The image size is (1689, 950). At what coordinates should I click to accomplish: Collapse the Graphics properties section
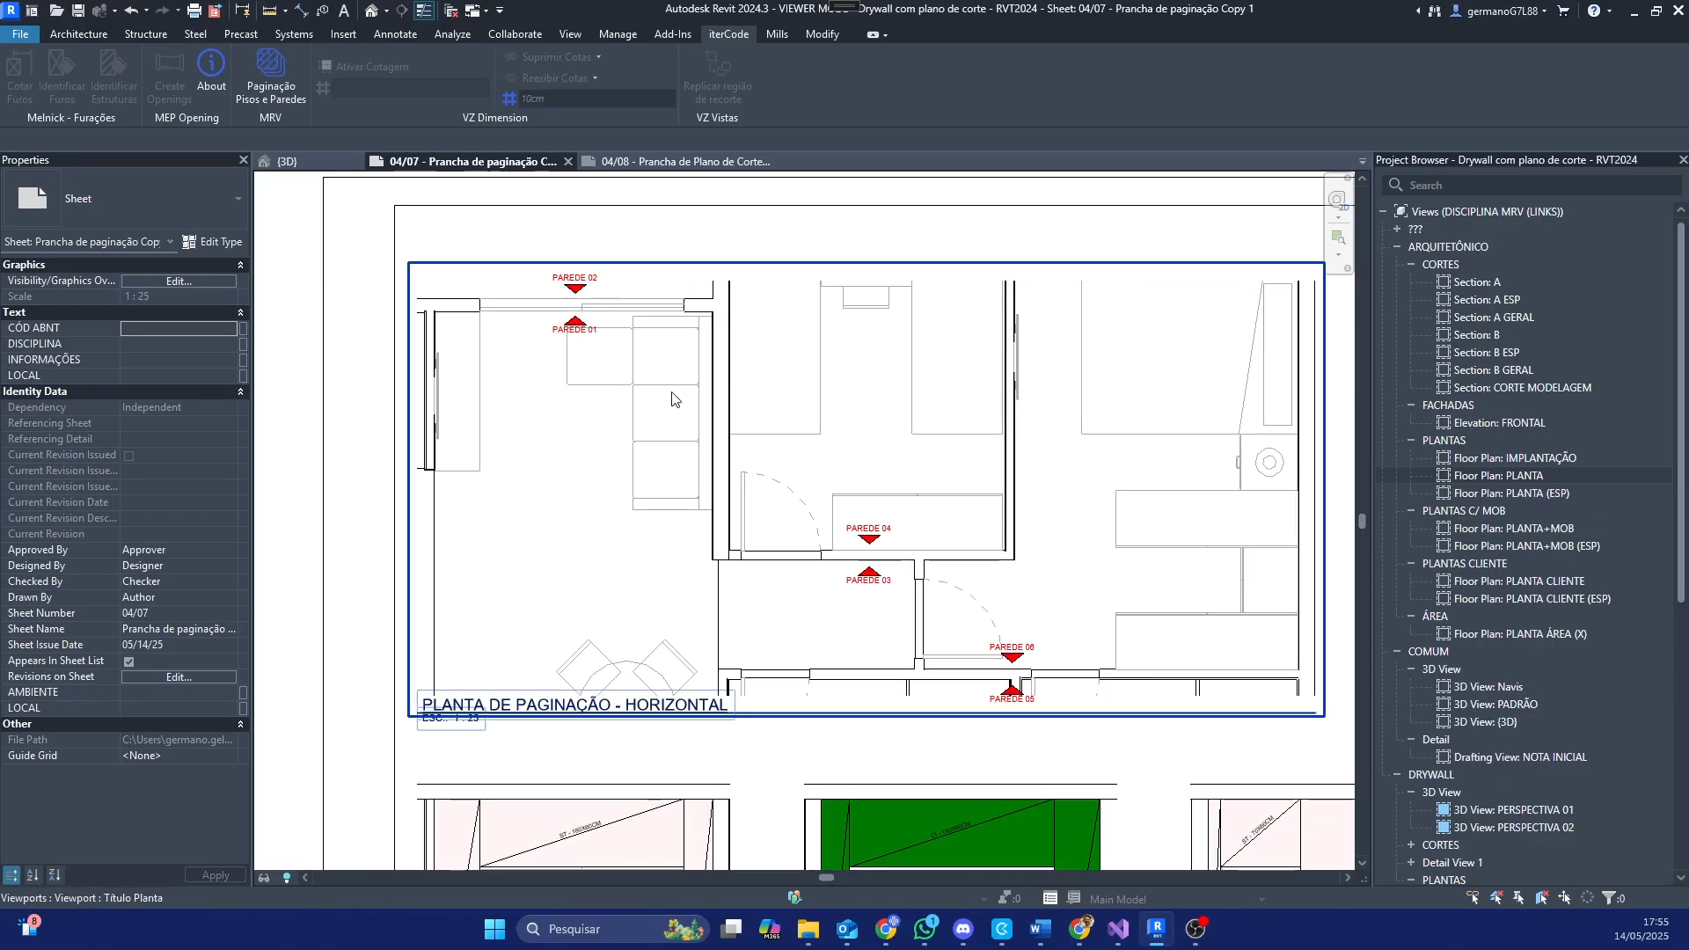[240, 265]
